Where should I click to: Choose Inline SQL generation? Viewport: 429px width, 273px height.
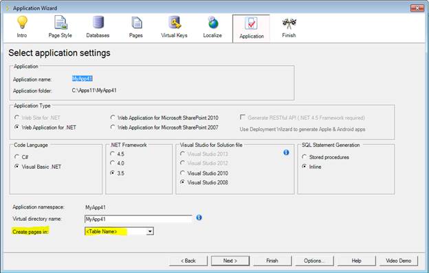pos(304,166)
